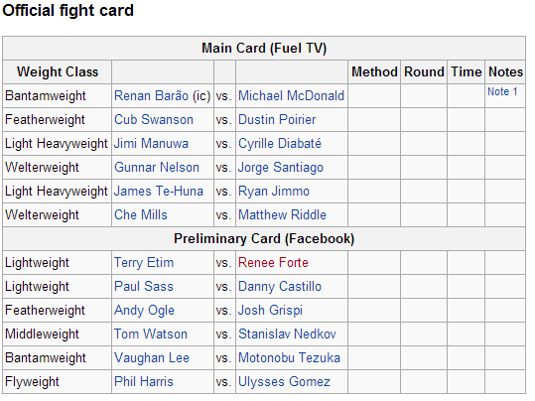Open the James Te-Huna link
Viewport: 535px width, 401px height.
[x=159, y=192]
